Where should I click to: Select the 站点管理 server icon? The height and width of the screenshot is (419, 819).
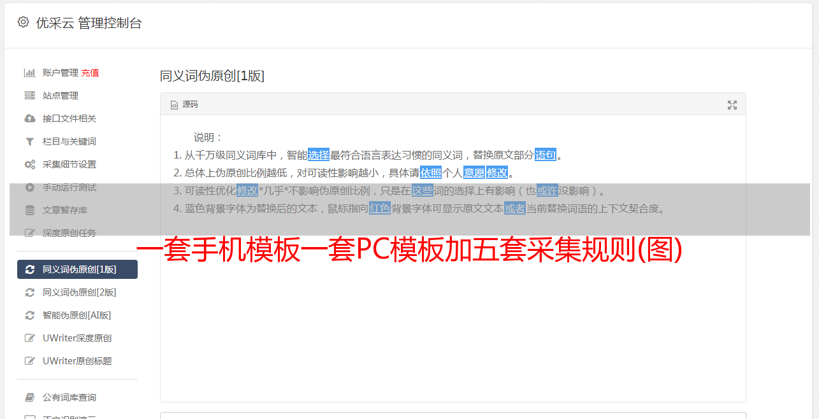[x=29, y=96]
